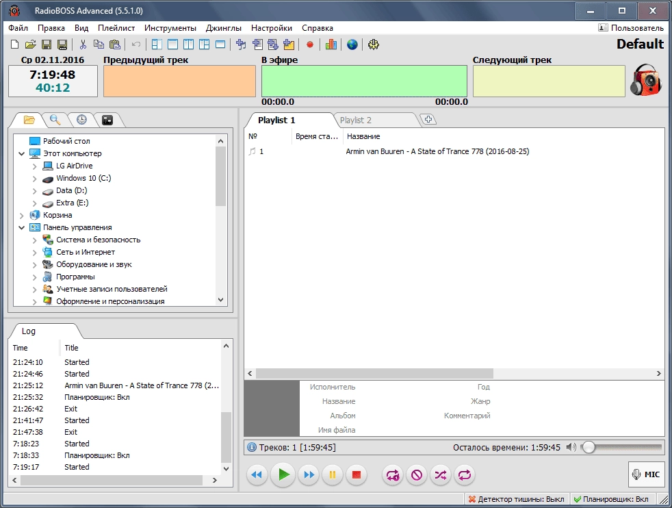
Task: Click the headphones speaker logo
Action: click(x=646, y=80)
